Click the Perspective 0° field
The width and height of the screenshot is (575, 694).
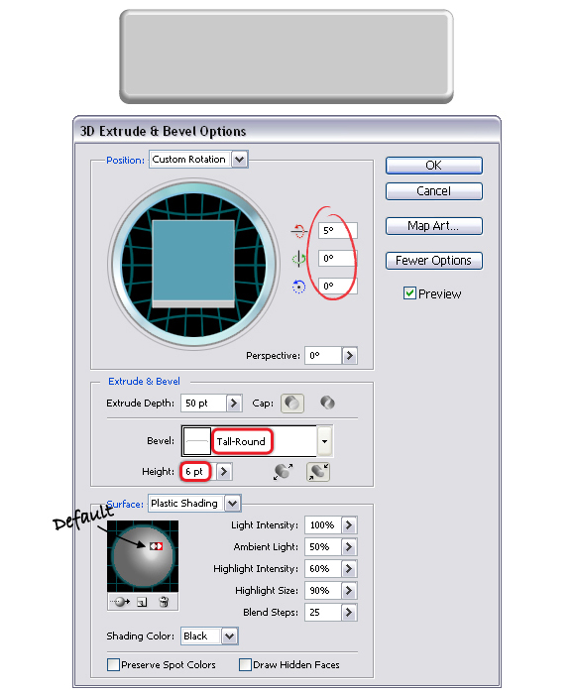tap(322, 355)
